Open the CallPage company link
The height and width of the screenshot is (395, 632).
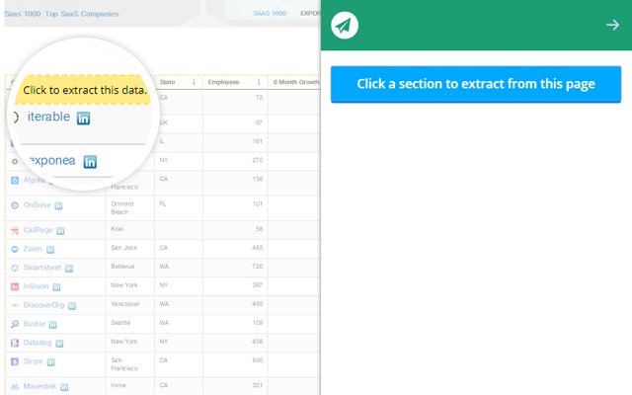[x=39, y=230]
